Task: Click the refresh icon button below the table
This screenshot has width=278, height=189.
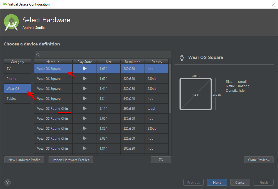Action: [x=161, y=160]
